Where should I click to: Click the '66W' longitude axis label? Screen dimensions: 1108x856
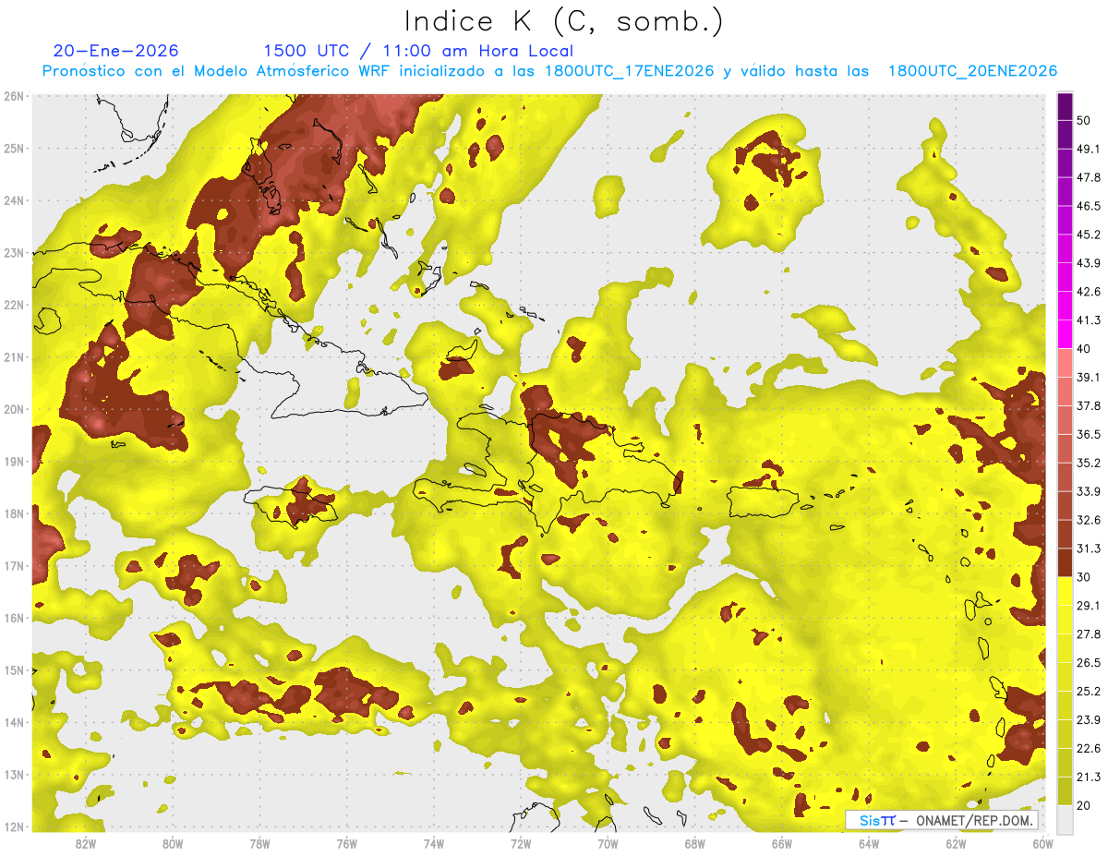[781, 843]
